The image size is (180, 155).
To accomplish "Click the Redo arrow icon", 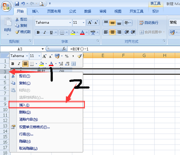I will click(32, 4).
